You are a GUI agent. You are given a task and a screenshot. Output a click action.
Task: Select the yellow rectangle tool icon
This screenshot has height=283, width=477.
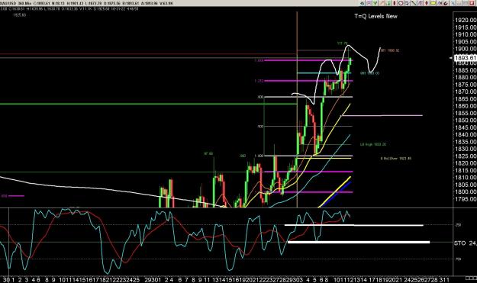tap(433, 3)
